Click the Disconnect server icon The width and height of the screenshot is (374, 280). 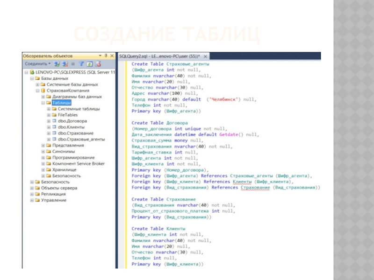click(x=65, y=63)
